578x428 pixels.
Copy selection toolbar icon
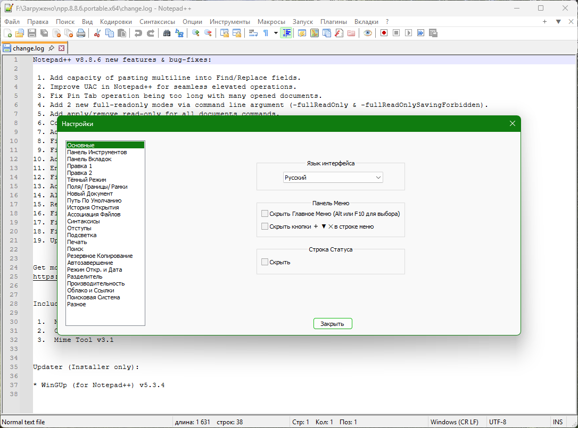point(110,33)
